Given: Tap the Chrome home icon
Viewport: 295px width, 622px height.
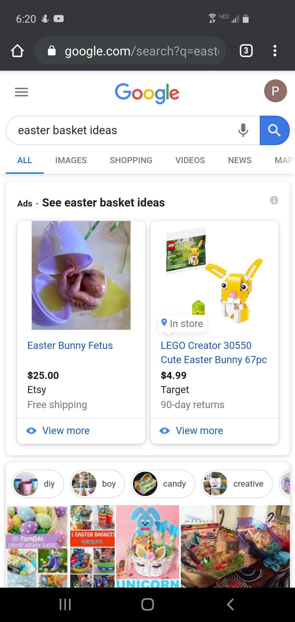Looking at the screenshot, I should pyautogui.click(x=17, y=51).
